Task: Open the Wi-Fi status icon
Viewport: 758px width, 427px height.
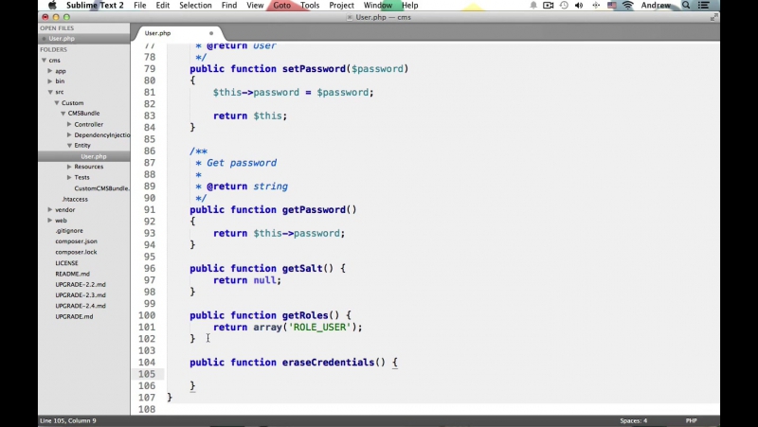Action: [x=627, y=6]
